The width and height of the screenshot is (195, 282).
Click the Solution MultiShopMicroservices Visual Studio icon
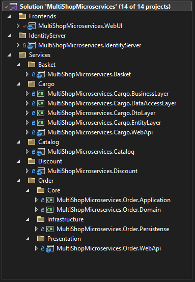(x=13, y=7)
